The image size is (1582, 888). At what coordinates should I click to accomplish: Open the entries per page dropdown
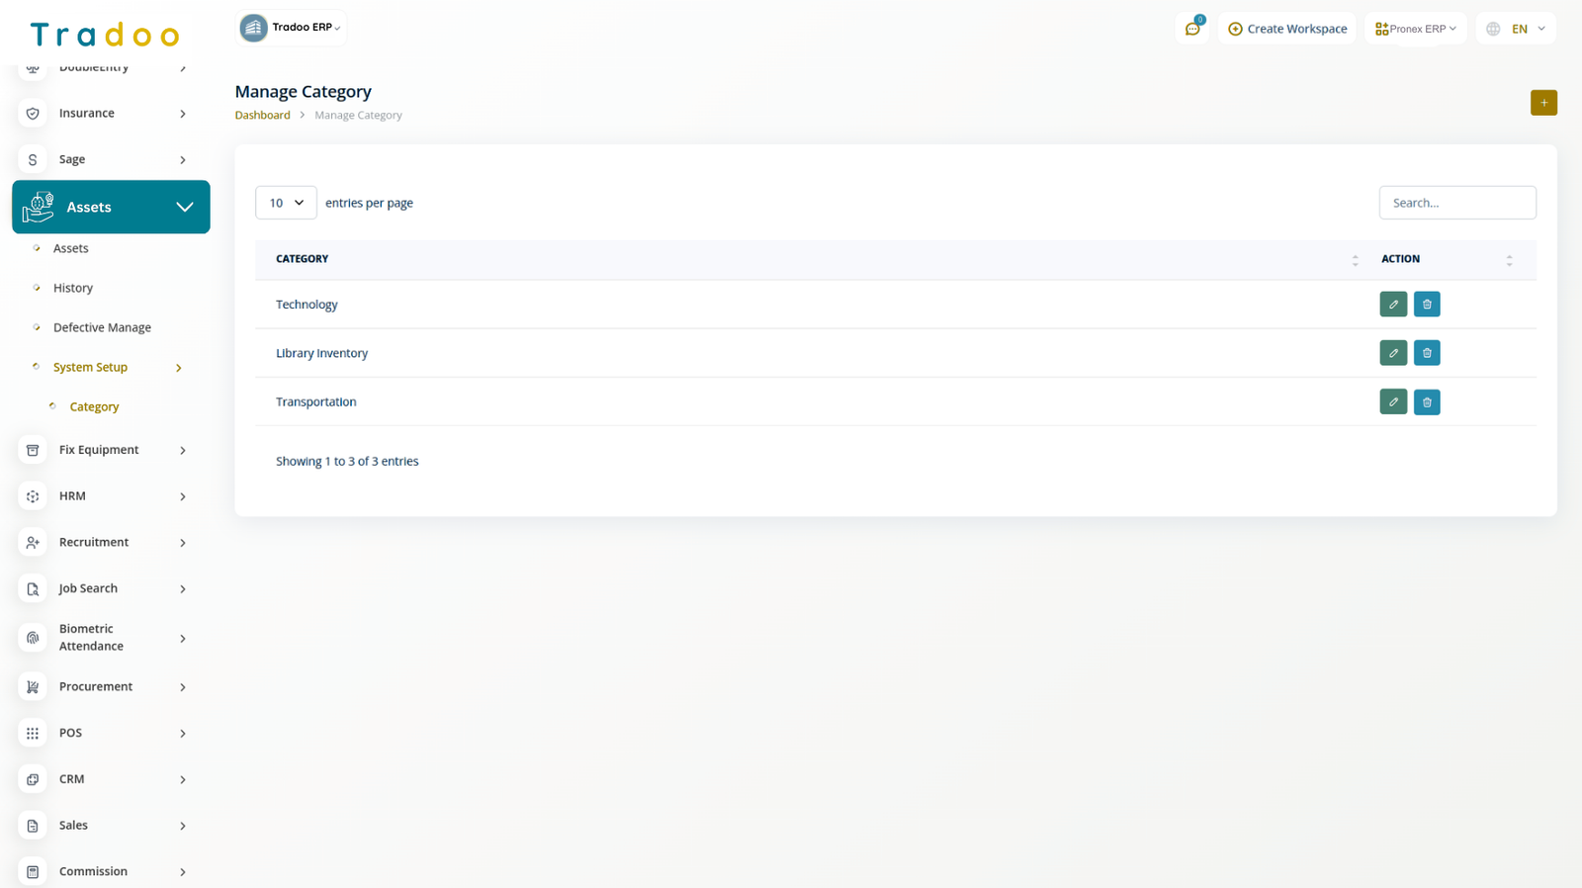pos(286,203)
